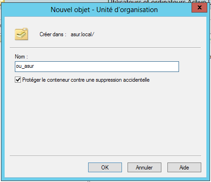Image resolution: width=211 pixels, height=182 pixels.
Task: Click the 'Nom :' label
Action: click(21, 57)
